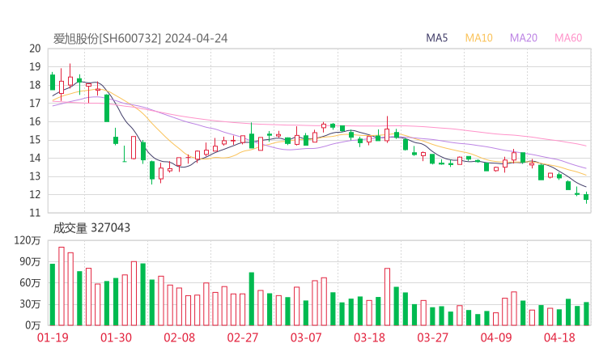Click the MA20 legend label
This screenshot has width=599, height=356.
[524, 38]
